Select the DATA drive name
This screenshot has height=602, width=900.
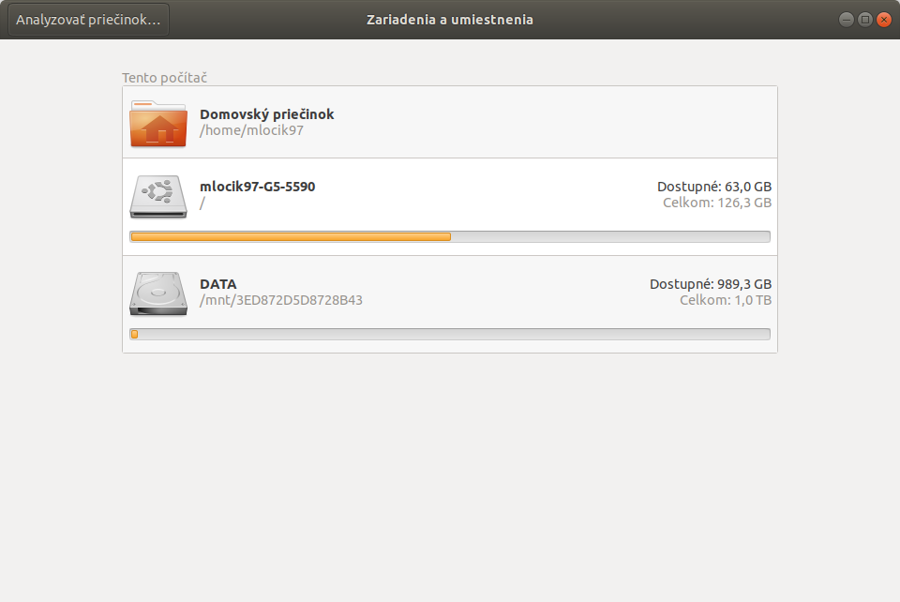pos(218,284)
